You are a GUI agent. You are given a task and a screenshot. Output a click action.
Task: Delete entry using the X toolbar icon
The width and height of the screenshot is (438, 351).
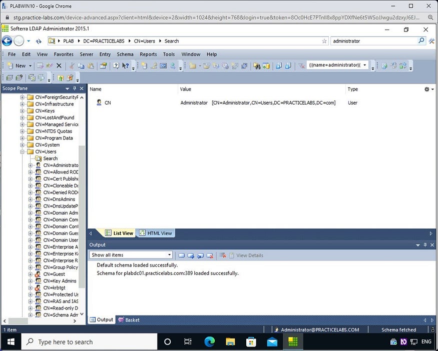click(59, 66)
